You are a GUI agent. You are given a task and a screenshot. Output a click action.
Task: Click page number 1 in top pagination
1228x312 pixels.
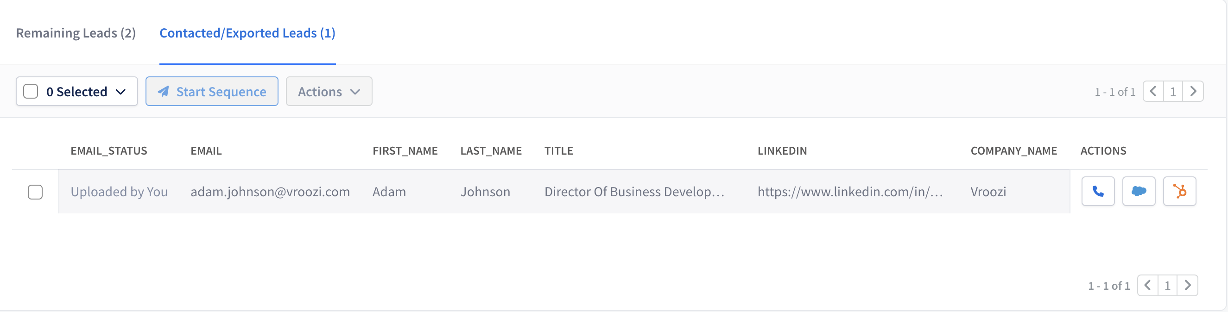pyautogui.click(x=1173, y=92)
